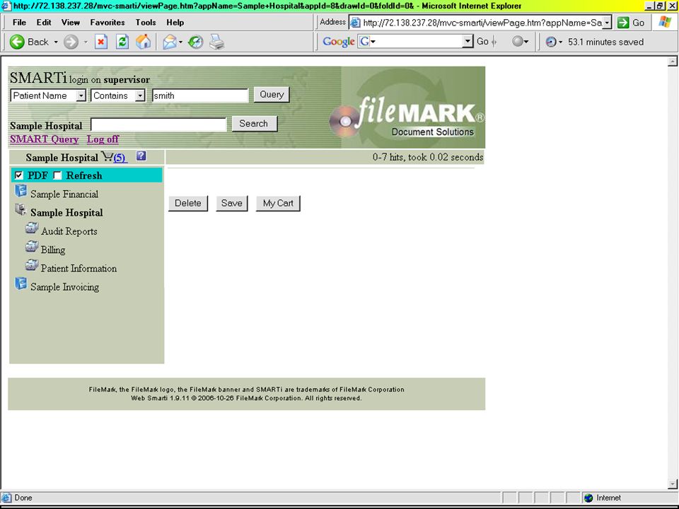679x509 pixels.
Task: Open the View menu
Action: [71, 22]
